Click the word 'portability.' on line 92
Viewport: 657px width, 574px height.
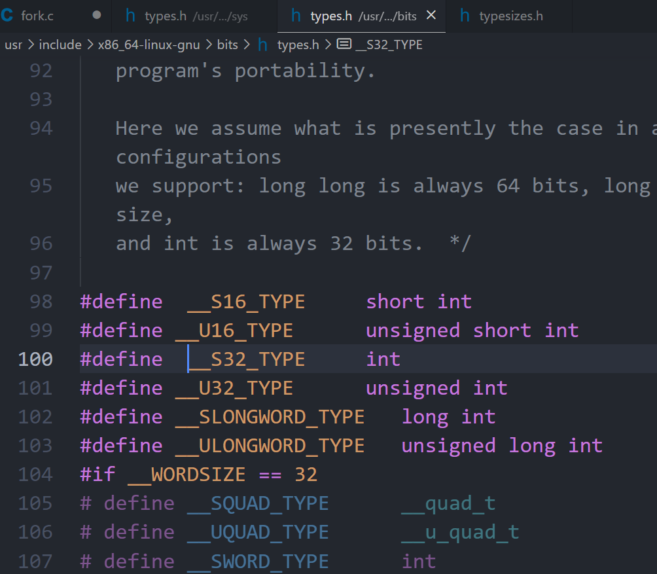tap(305, 71)
